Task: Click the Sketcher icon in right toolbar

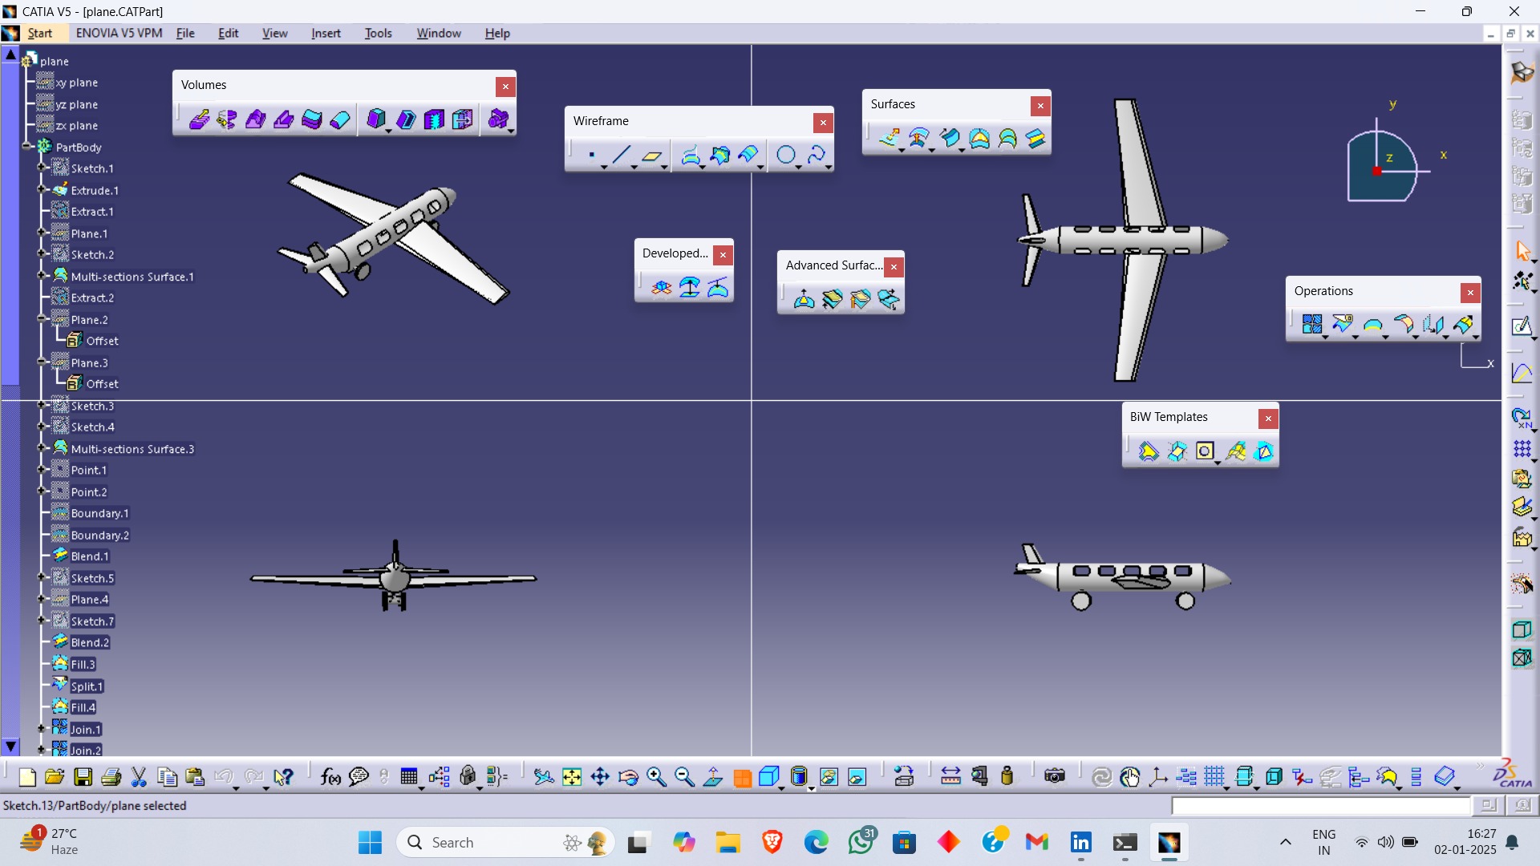Action: 1522,326
